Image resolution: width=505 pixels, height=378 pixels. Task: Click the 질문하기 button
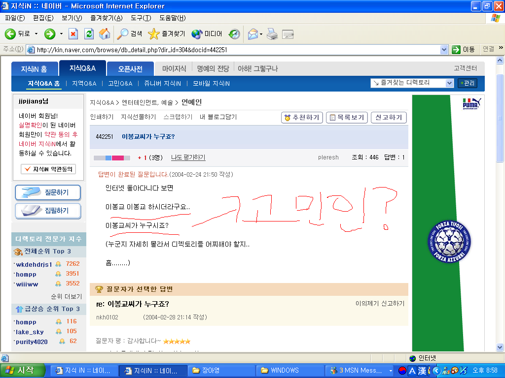click(48, 192)
